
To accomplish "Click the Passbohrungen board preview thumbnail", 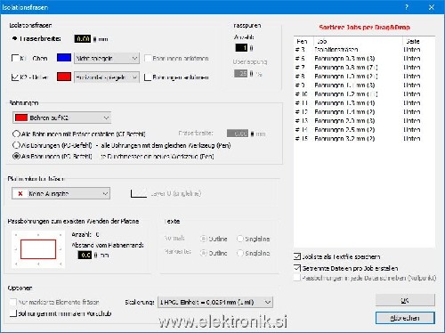I will 38,249.
